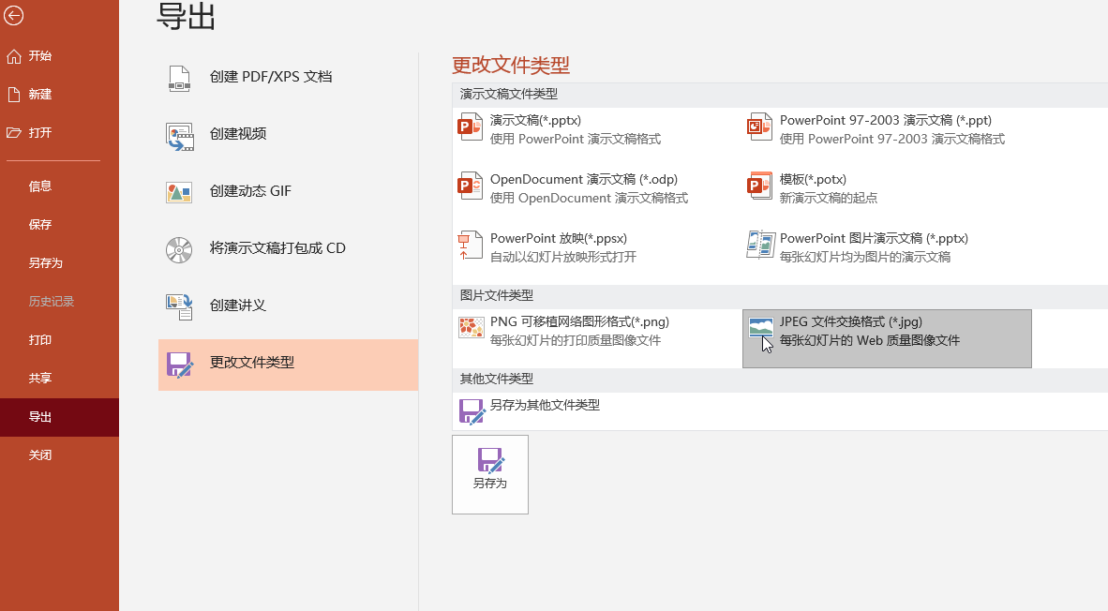Click the 创建动态 GIF icon
This screenshot has width=1108, height=611.
(179, 192)
